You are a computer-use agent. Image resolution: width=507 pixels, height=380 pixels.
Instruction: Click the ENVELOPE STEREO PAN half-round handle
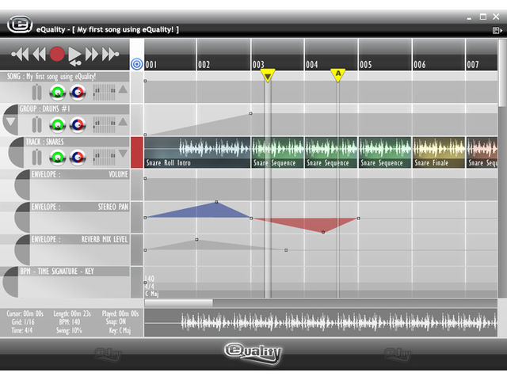point(22,218)
